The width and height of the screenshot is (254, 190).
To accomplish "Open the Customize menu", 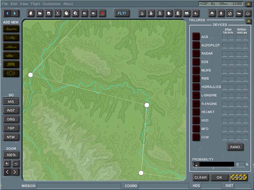I will (x=52, y=4).
